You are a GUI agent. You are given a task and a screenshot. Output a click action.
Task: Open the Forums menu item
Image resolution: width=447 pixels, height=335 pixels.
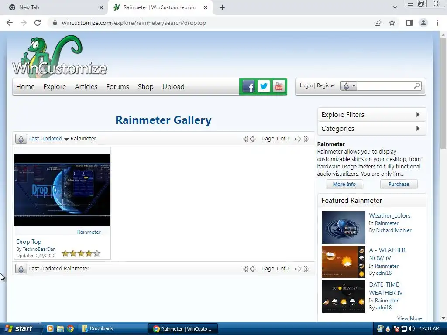coord(117,87)
